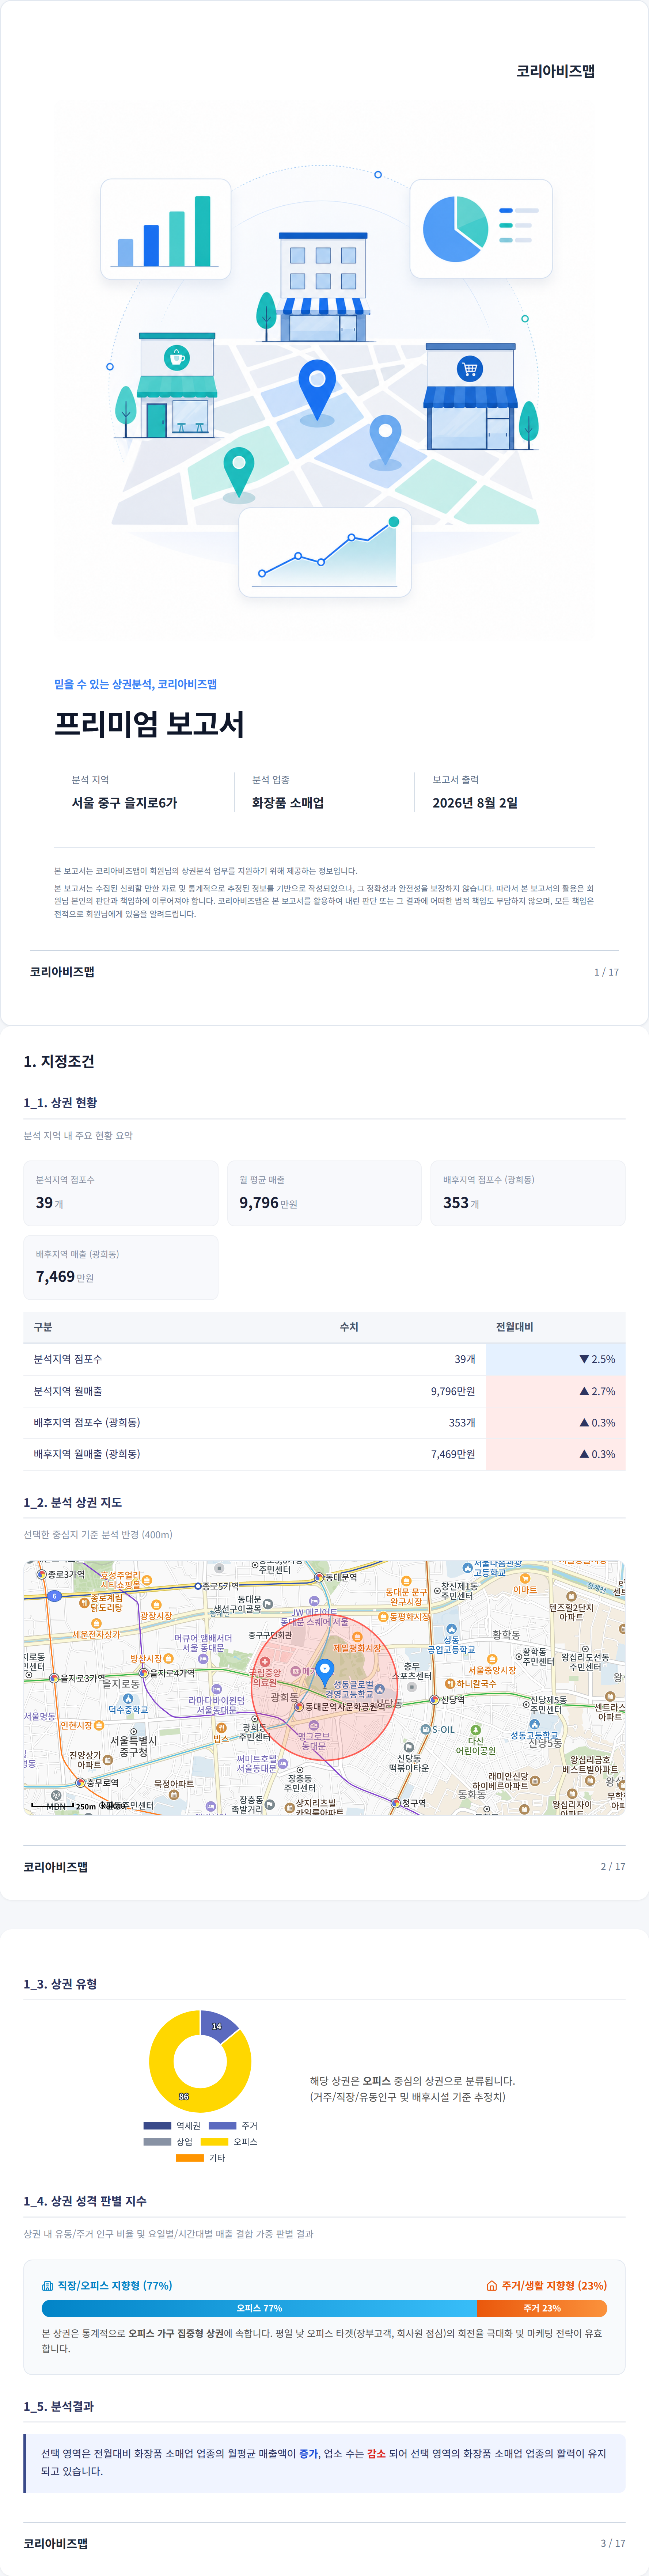
Task: Click the 1. 지정조건 section heading
Action: [x=59, y=1061]
